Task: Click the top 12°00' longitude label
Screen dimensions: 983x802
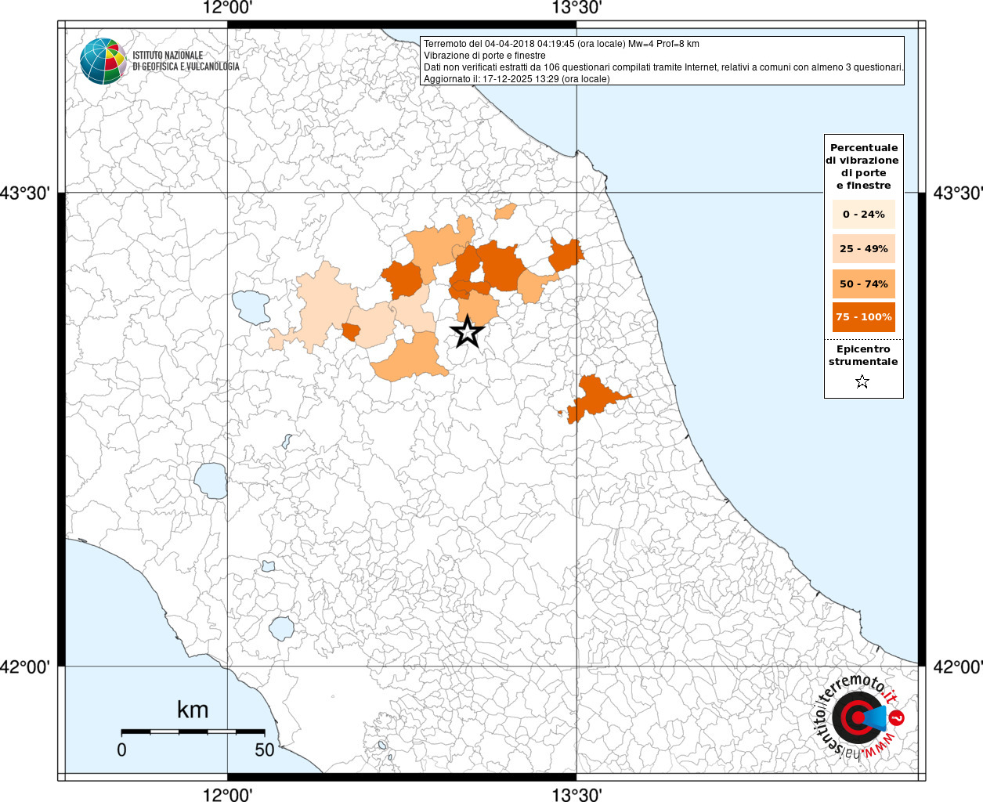Action: (227, 8)
